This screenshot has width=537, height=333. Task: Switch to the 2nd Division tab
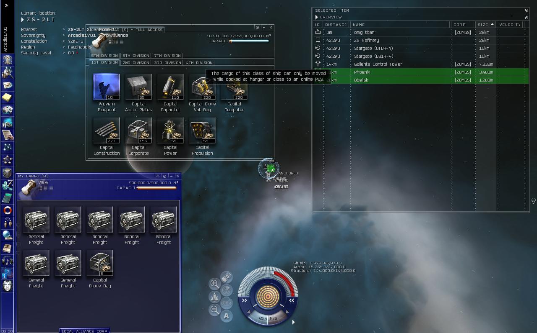point(136,63)
